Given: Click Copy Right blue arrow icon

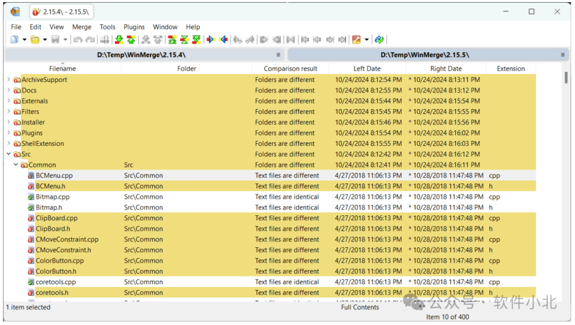Looking at the screenshot, I should [211, 39].
